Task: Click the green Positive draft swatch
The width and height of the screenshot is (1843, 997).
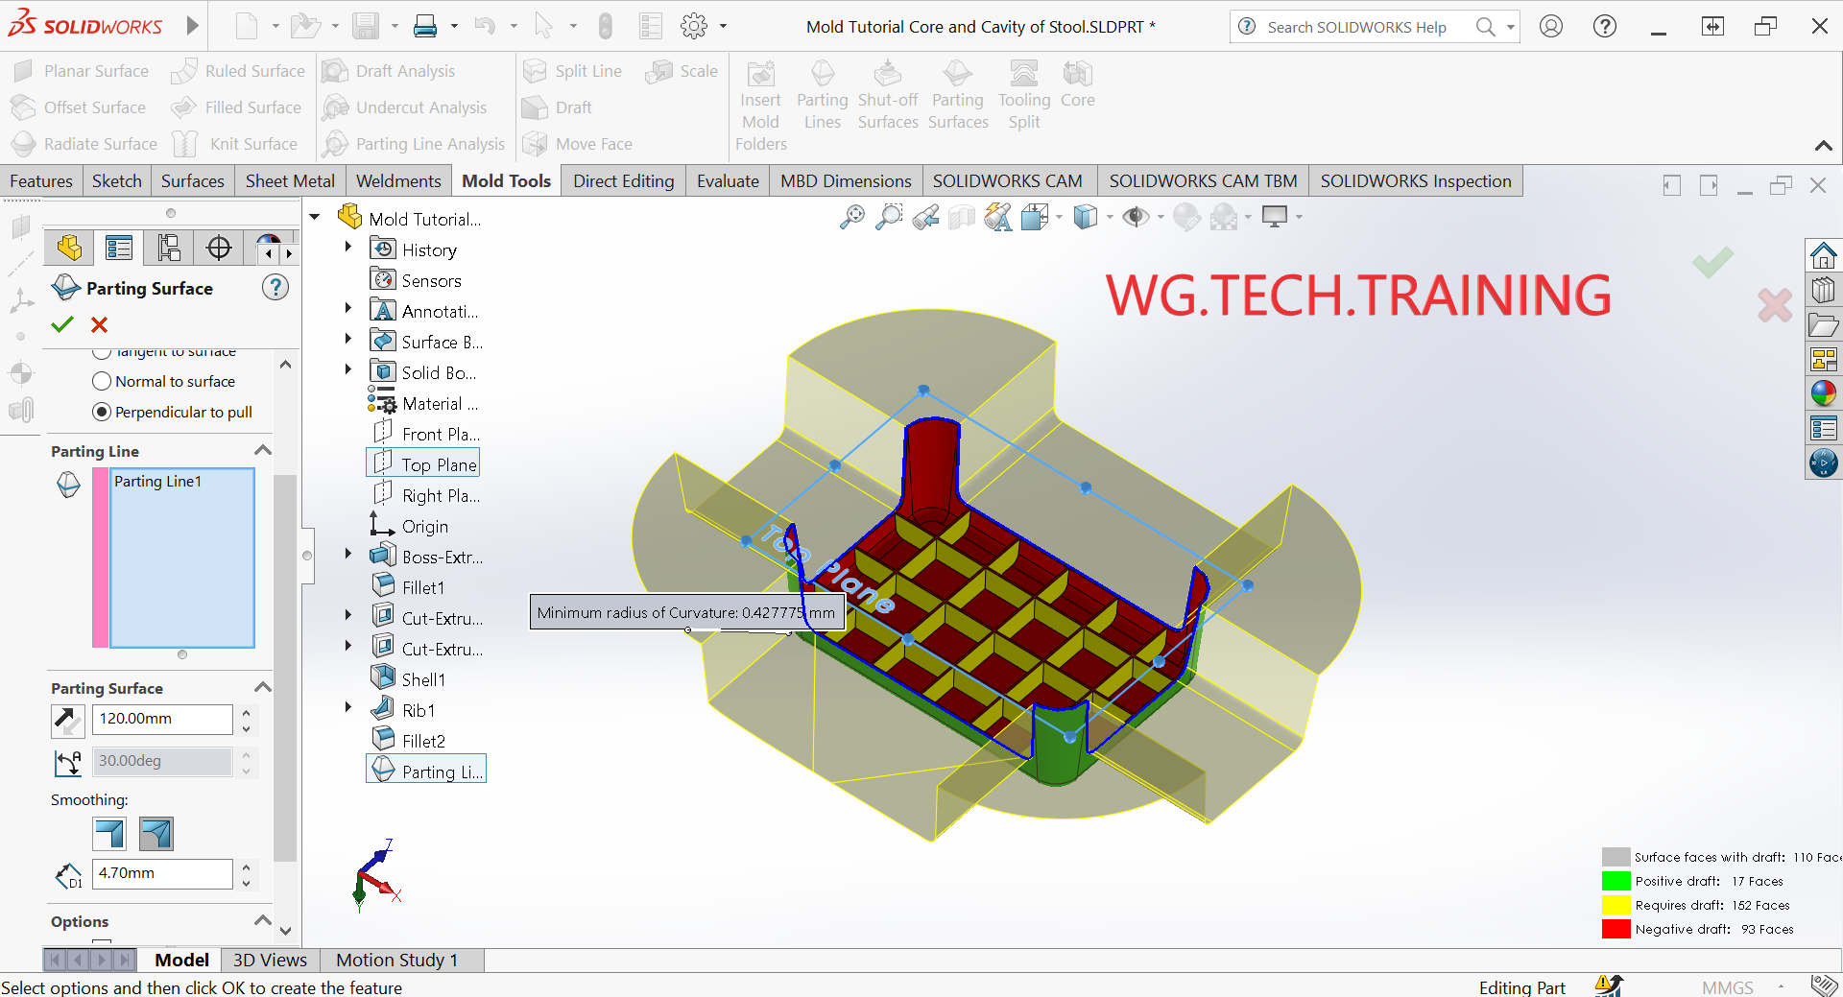Action: [1616, 881]
